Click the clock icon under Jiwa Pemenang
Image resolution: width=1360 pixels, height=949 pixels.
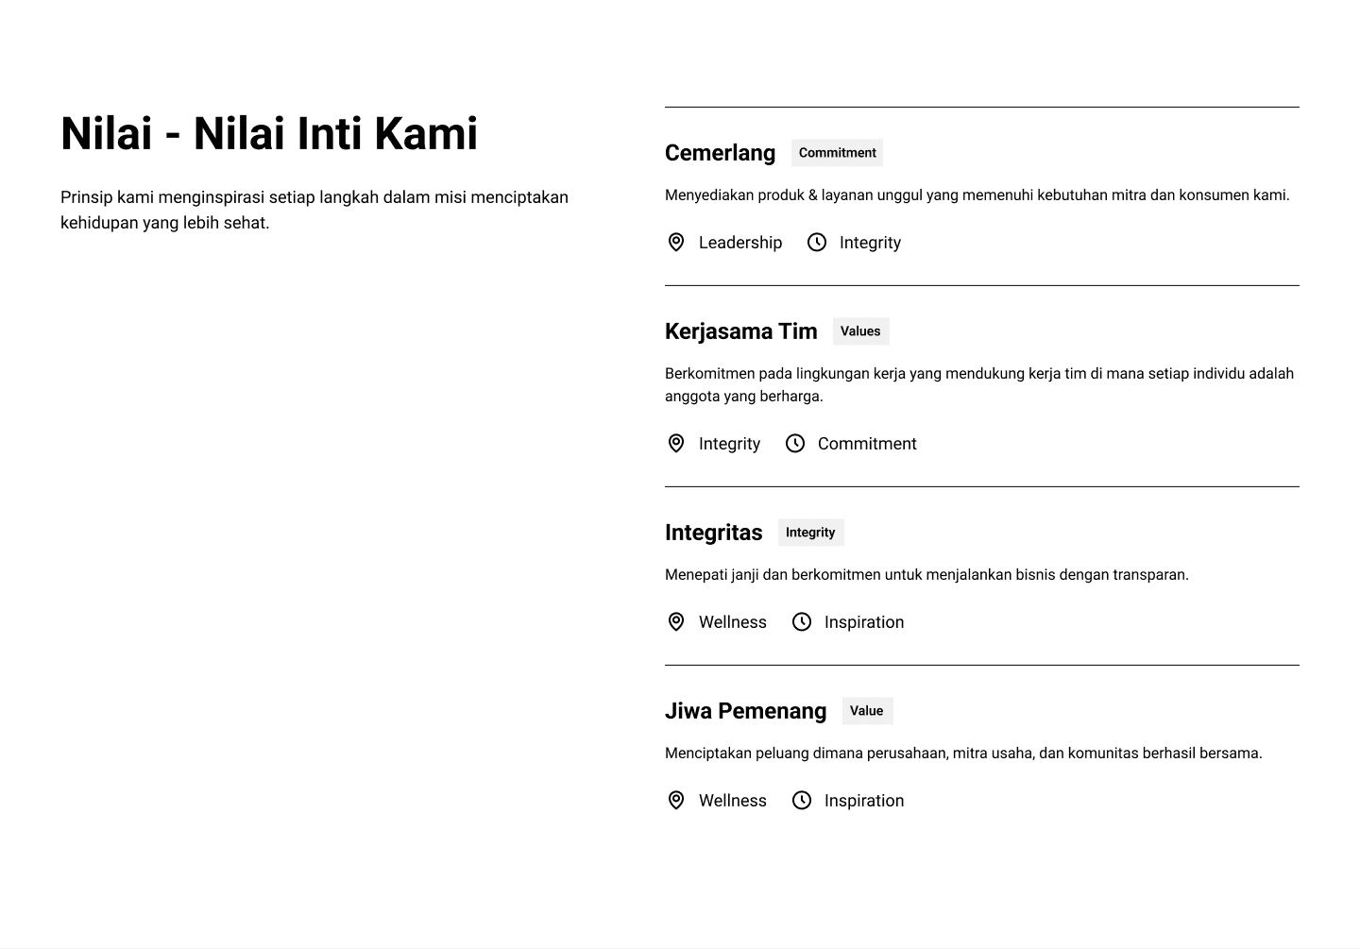click(802, 801)
